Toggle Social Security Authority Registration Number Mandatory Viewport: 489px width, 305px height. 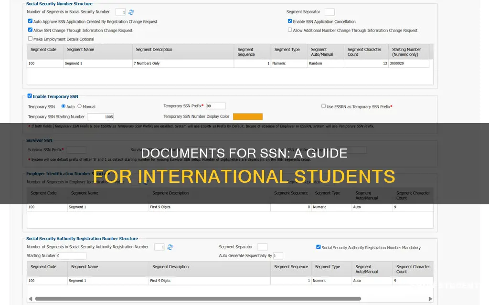point(319,247)
